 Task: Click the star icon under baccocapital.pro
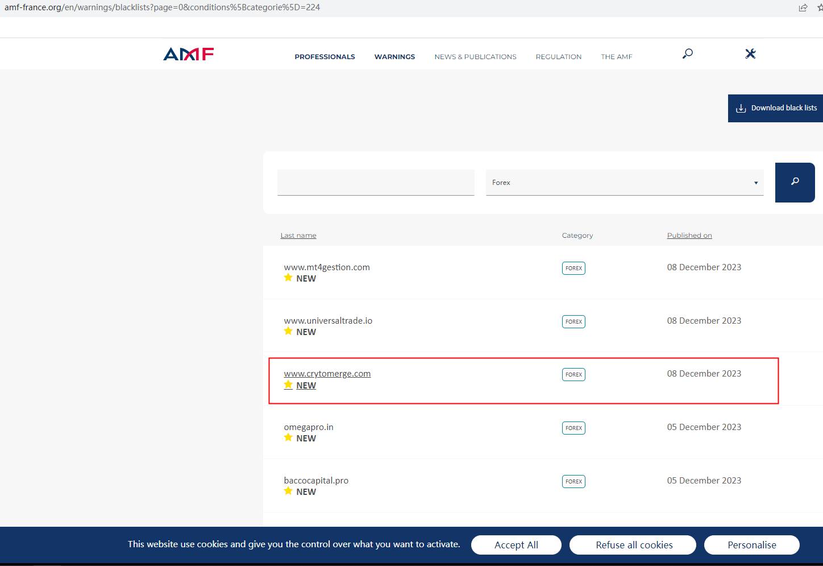288,491
